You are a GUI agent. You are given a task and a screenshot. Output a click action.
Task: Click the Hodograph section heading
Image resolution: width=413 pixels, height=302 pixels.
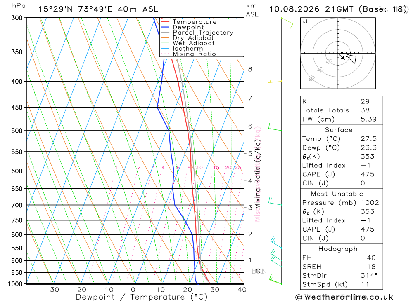click(x=338, y=249)
